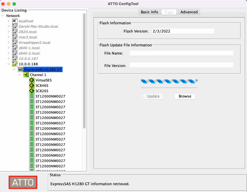
Task: Click the Browse button
Action: 185,96
